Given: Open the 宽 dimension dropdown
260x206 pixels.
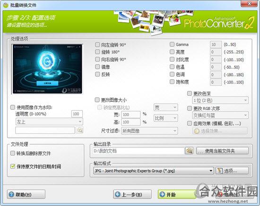Looking at the screenshot, I should pyautogui.click(x=165, y=107).
